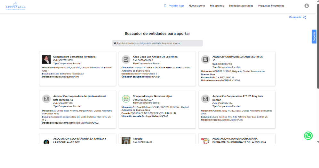Screen dimensions: 319x168
Task: Click the share icon next to Compartir
Action: [305, 17]
